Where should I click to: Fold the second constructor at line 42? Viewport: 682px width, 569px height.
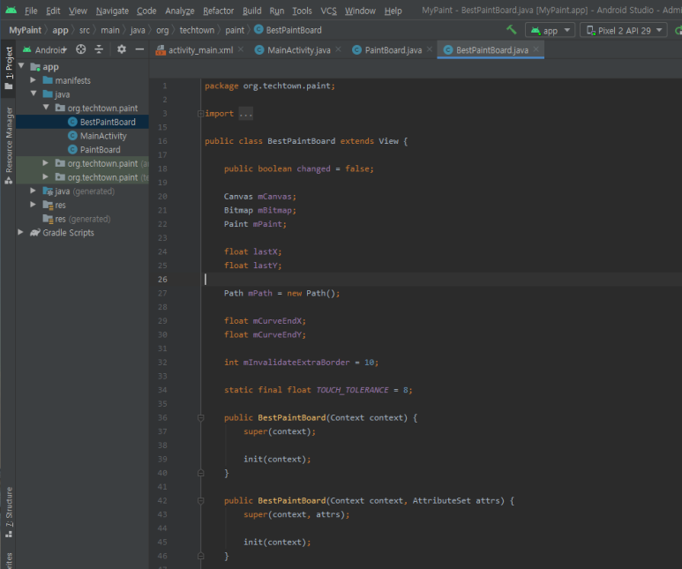click(200, 501)
